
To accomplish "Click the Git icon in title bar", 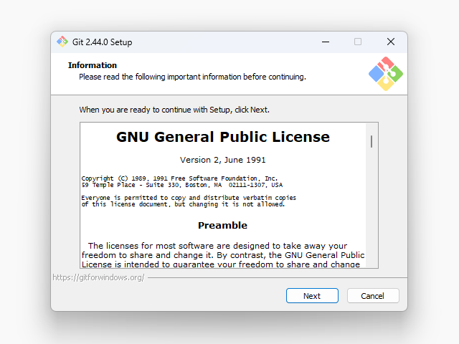I will click(x=62, y=42).
